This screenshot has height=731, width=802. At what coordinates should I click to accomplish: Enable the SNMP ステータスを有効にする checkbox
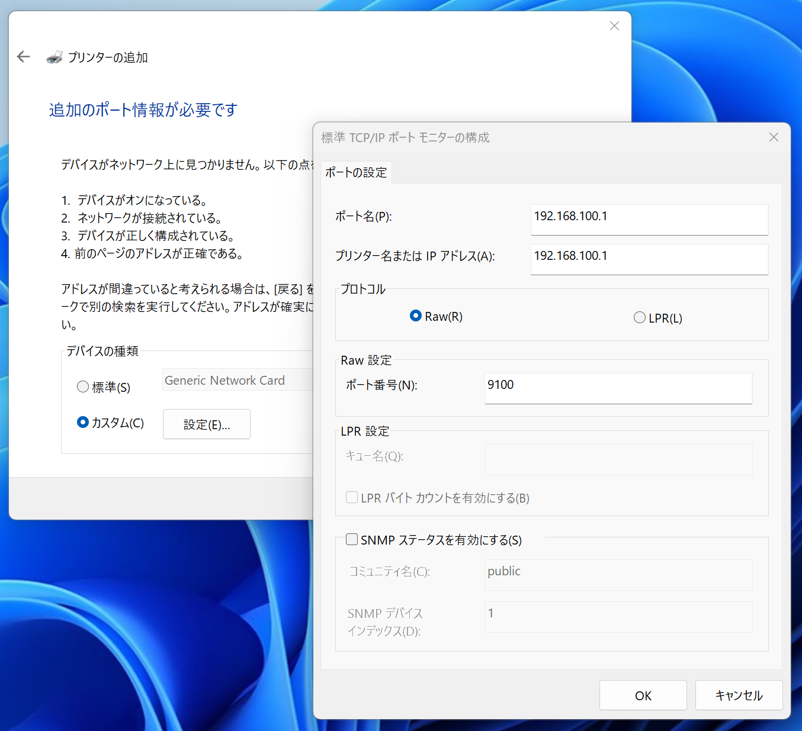coord(351,539)
